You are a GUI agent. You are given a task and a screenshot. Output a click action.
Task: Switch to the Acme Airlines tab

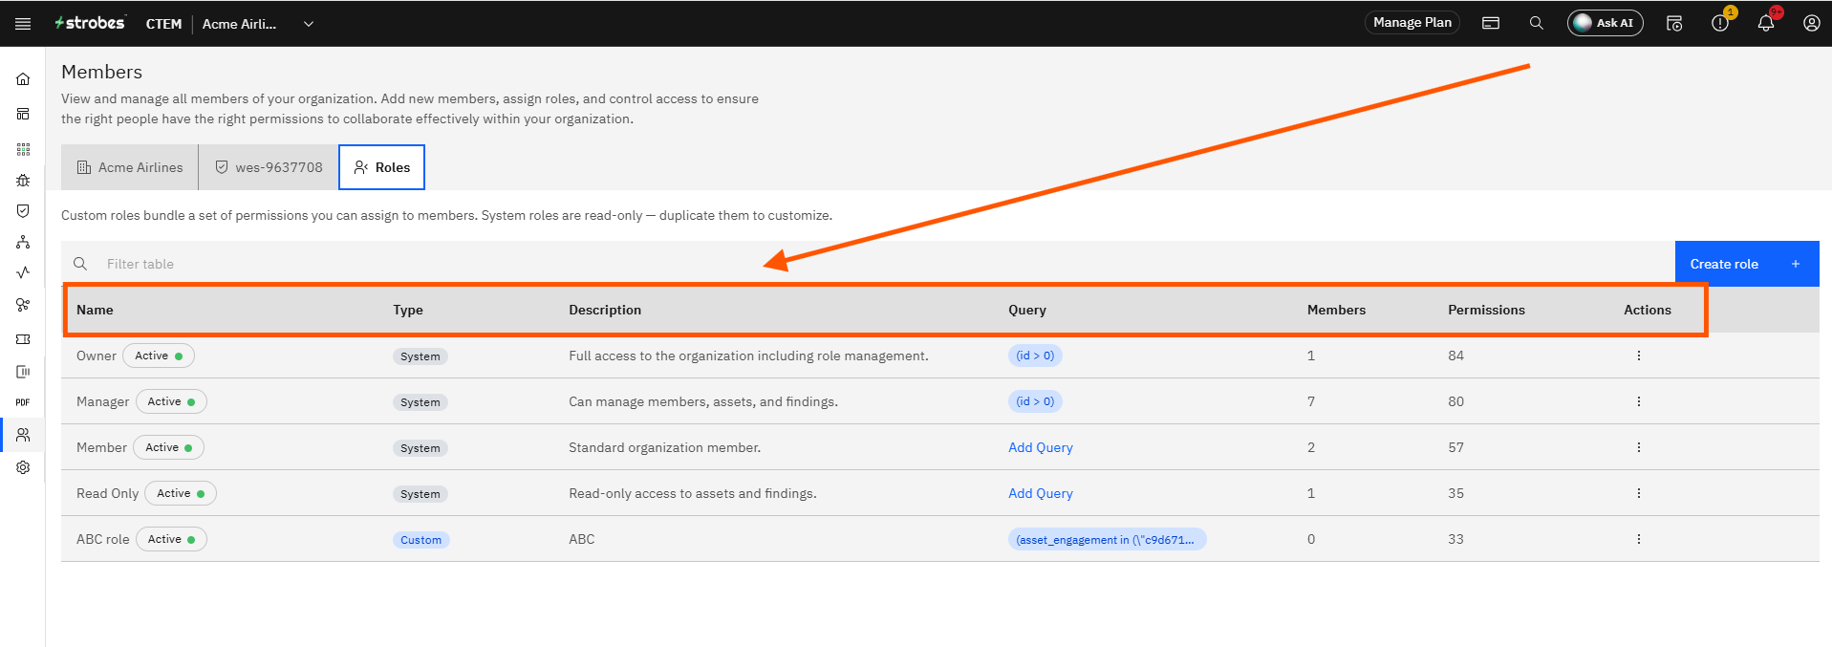point(130,167)
